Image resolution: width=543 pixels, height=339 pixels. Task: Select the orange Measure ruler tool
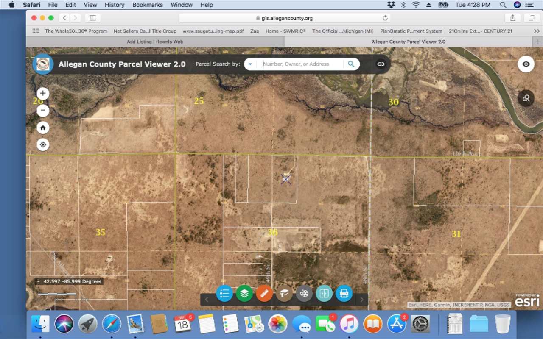pos(264,293)
